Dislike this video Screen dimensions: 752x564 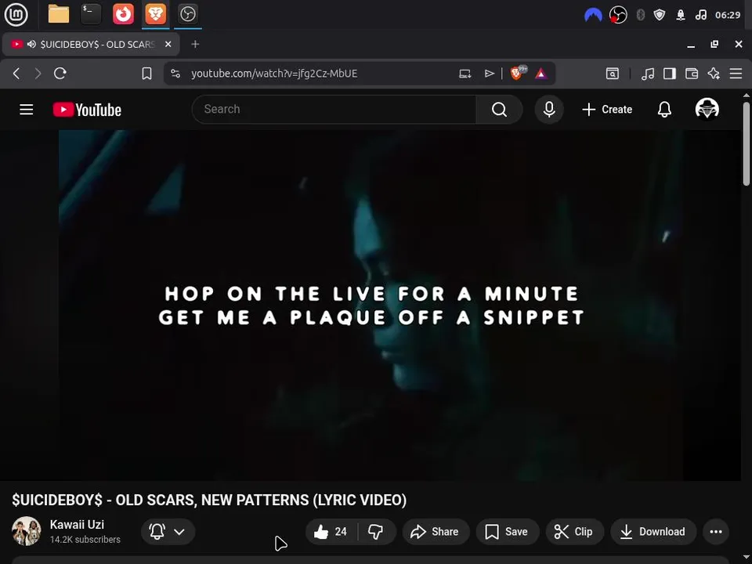point(376,531)
